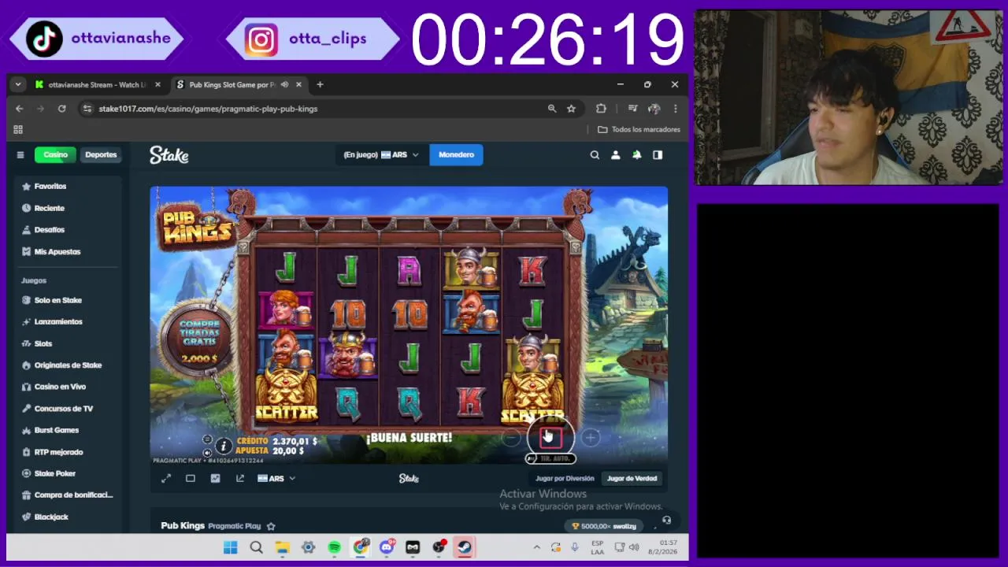
Task: Switch to theatre mode rectangle icon
Action: (x=191, y=478)
